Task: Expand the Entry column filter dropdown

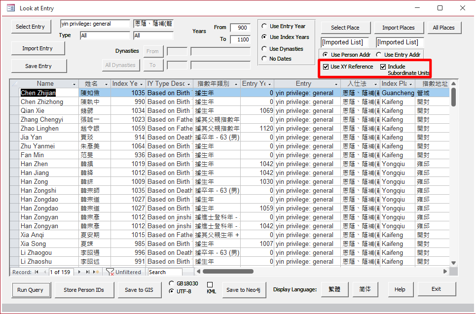Action: (x=336, y=84)
